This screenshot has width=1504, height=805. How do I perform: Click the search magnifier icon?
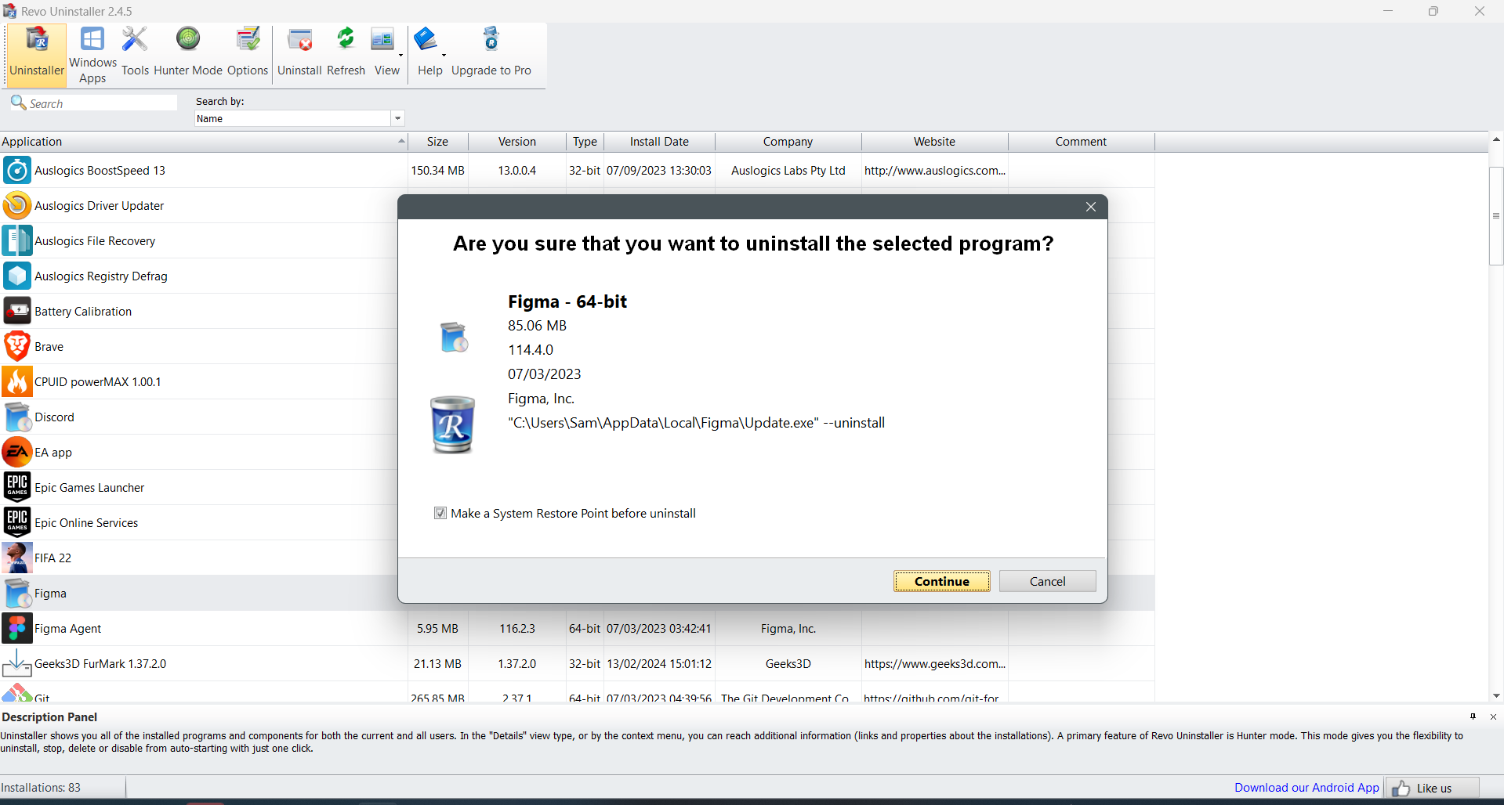pyautogui.click(x=18, y=103)
